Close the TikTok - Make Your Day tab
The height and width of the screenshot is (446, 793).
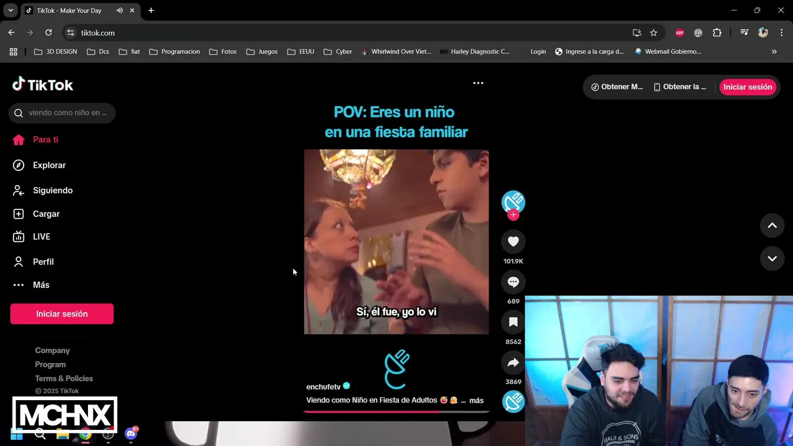[132, 11]
